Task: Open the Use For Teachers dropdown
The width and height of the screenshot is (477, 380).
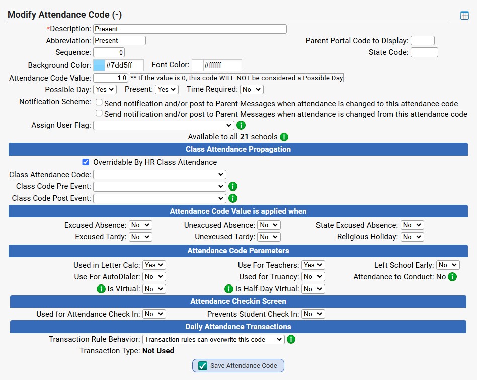Action: tap(313, 265)
